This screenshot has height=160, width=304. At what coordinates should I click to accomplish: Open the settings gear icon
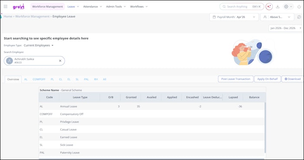click(x=286, y=7)
